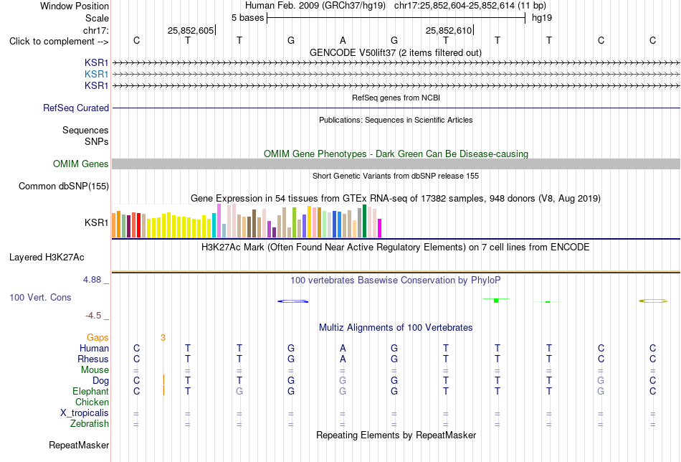This screenshot has width=681, height=462.
Task: Click the '4.88' conservation maximum value
Action: (92, 280)
